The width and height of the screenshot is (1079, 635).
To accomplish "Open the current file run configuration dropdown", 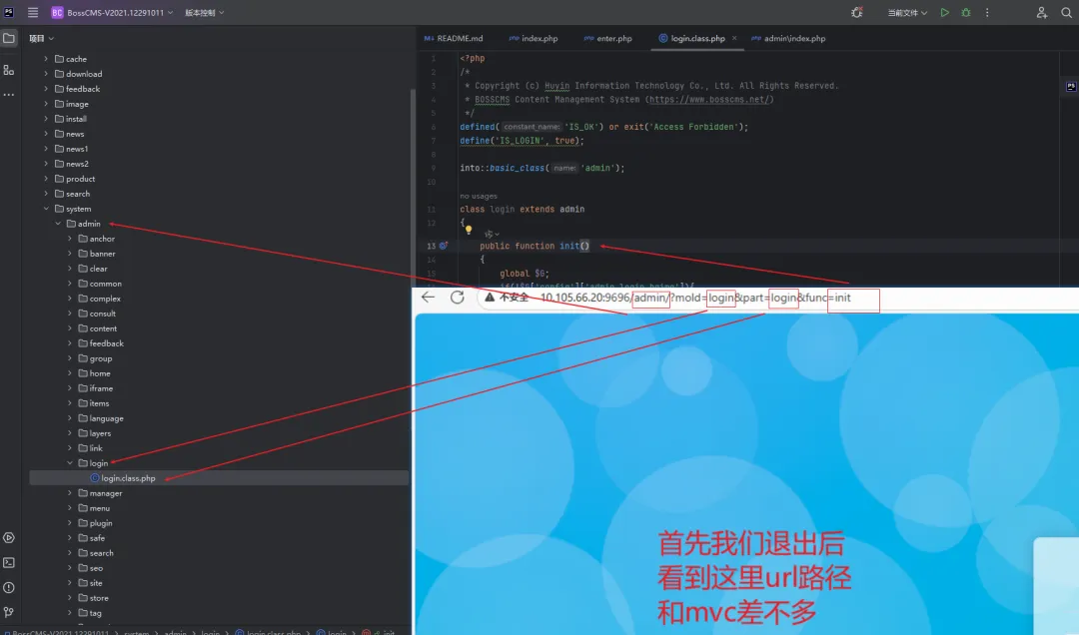I will pos(907,12).
